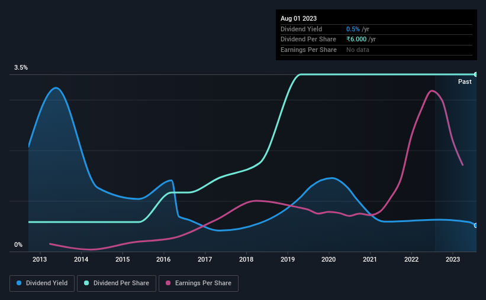Click the blue Dividend Yield legend dot

coord(19,283)
